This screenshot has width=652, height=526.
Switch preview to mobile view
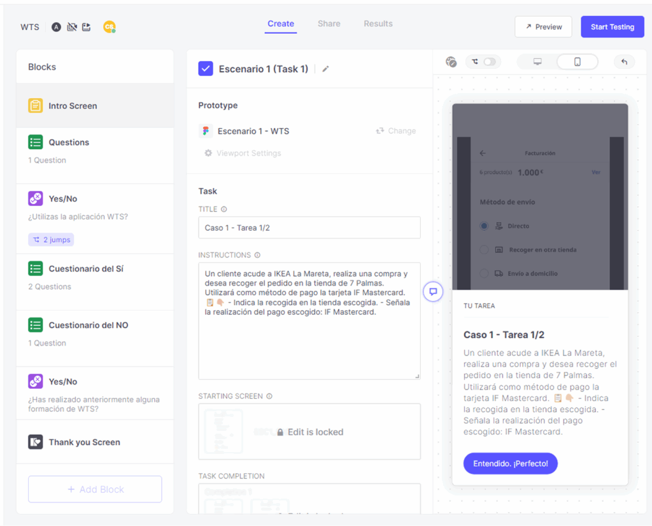[577, 62]
